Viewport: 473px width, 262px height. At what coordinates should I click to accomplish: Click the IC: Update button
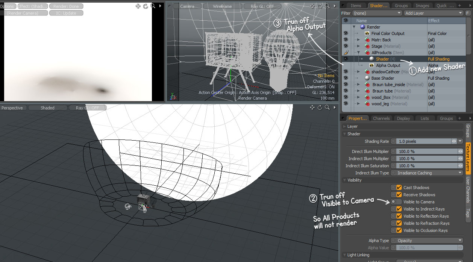66,13
